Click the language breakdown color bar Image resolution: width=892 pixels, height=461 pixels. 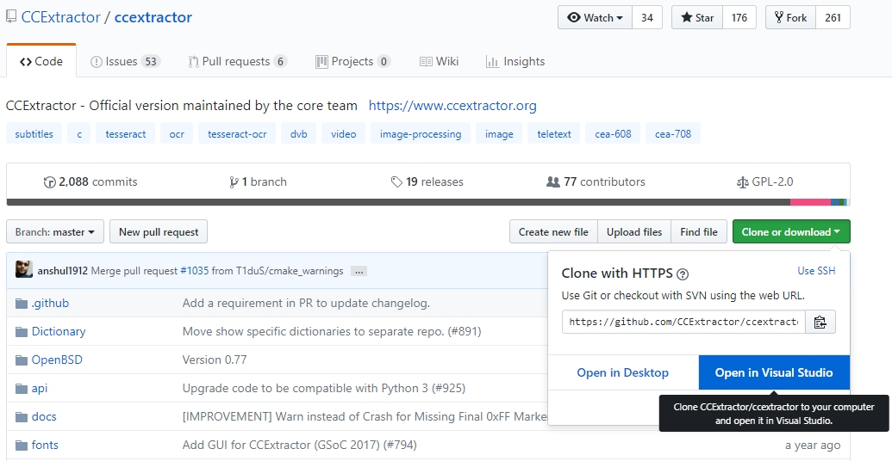(427, 202)
